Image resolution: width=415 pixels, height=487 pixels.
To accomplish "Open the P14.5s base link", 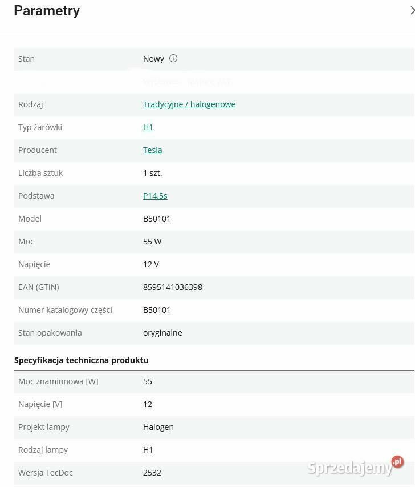I will [155, 196].
